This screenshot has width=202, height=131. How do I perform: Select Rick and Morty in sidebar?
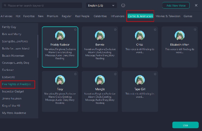click(12, 34)
